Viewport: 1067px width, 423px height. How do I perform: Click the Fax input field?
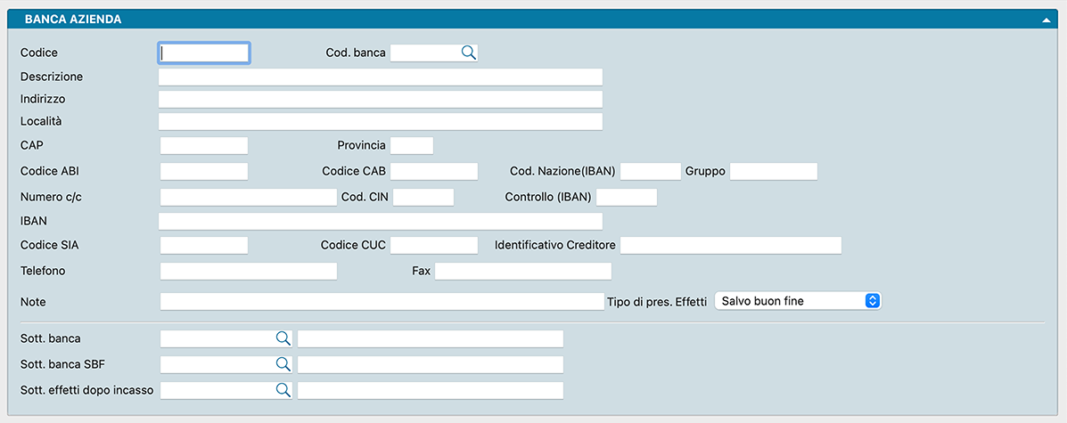pos(522,271)
